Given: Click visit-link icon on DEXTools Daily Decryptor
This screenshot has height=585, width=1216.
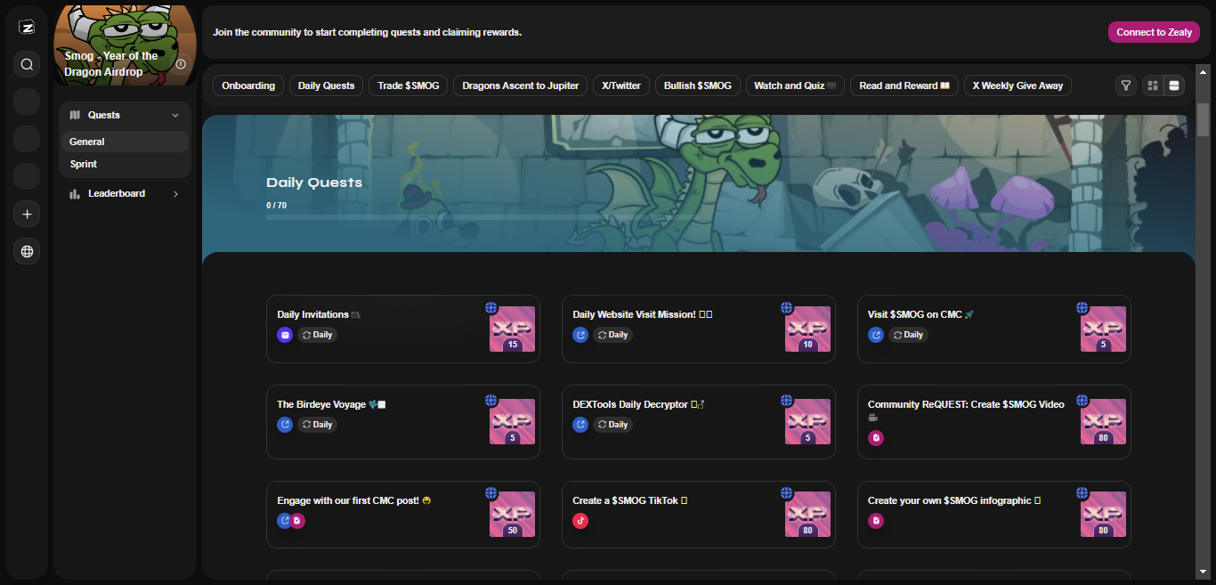Looking at the screenshot, I should coord(580,425).
